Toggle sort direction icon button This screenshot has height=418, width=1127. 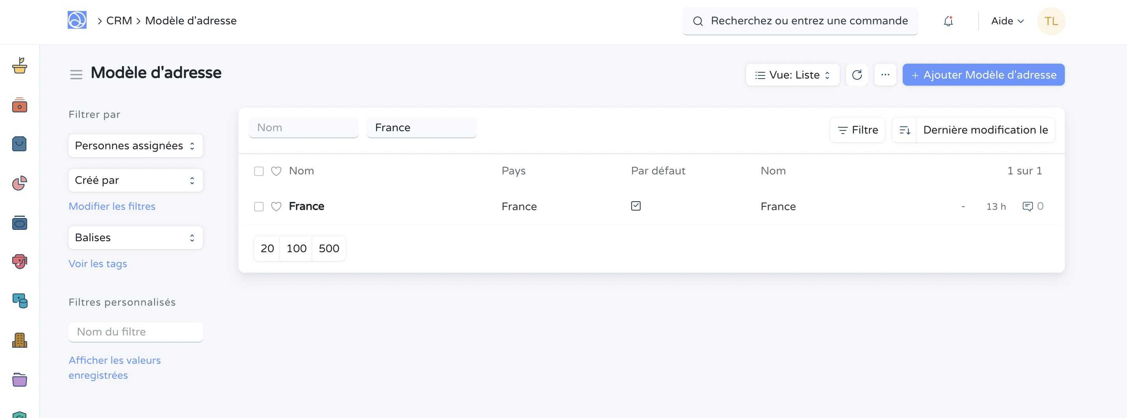click(904, 130)
